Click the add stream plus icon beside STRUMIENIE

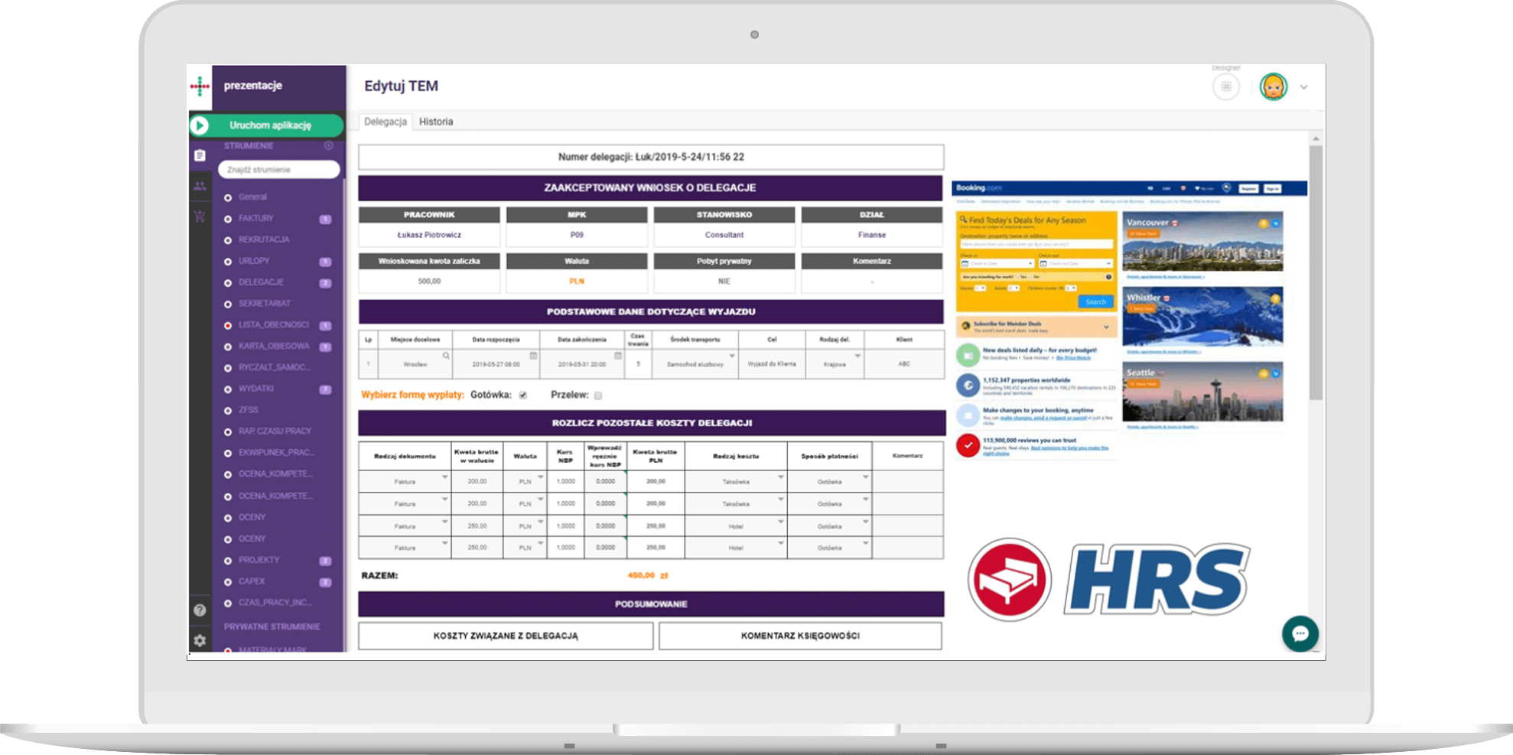(x=329, y=145)
